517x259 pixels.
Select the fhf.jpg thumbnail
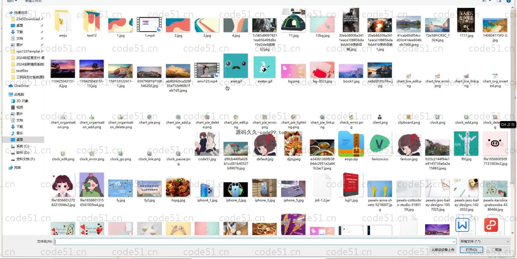tap(466, 144)
